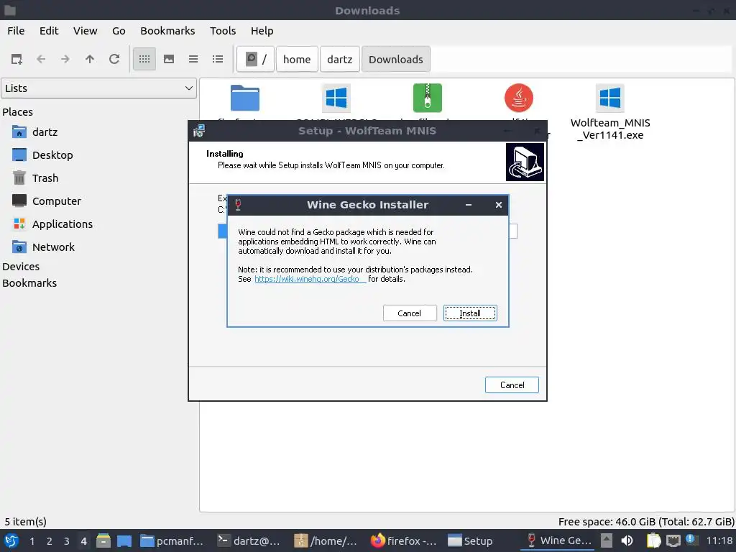This screenshot has height=552, width=736.
Task: Open the Bookmarks menu
Action: click(x=167, y=31)
